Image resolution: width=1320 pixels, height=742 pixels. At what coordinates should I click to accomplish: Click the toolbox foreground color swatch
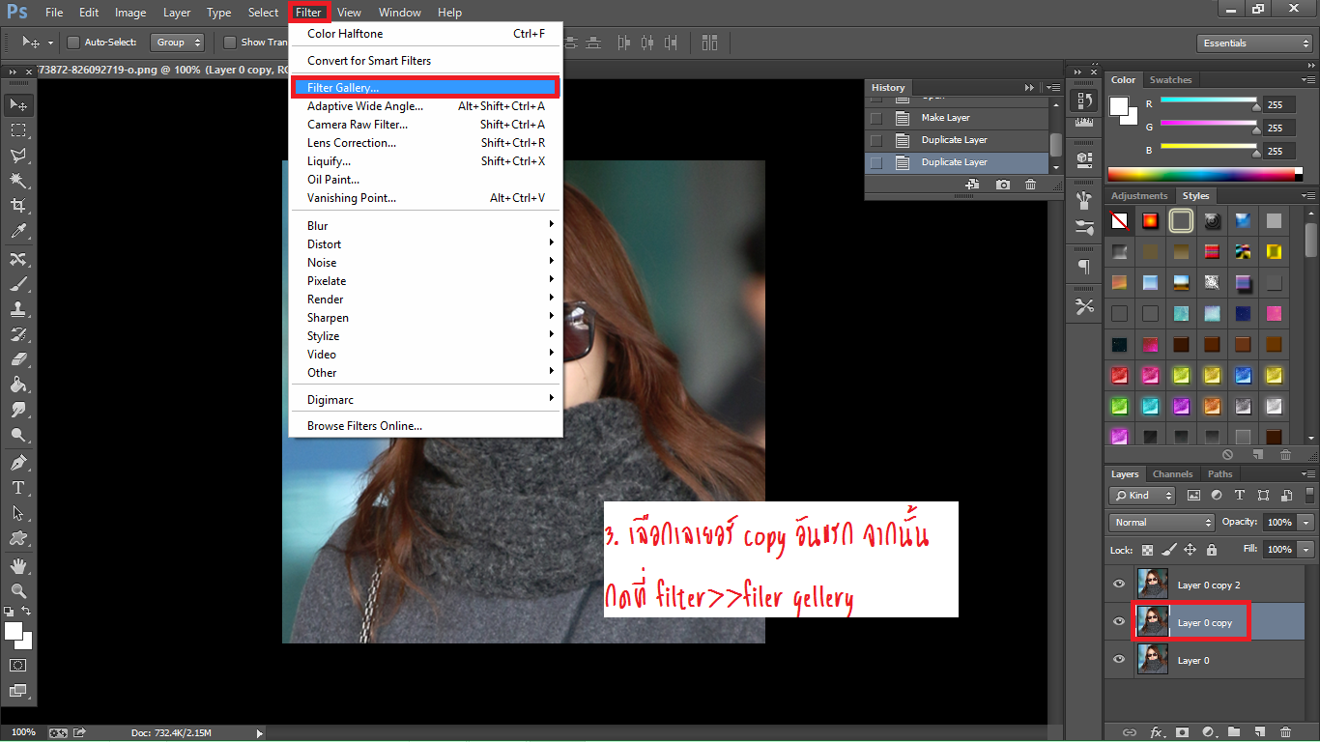click(14, 631)
